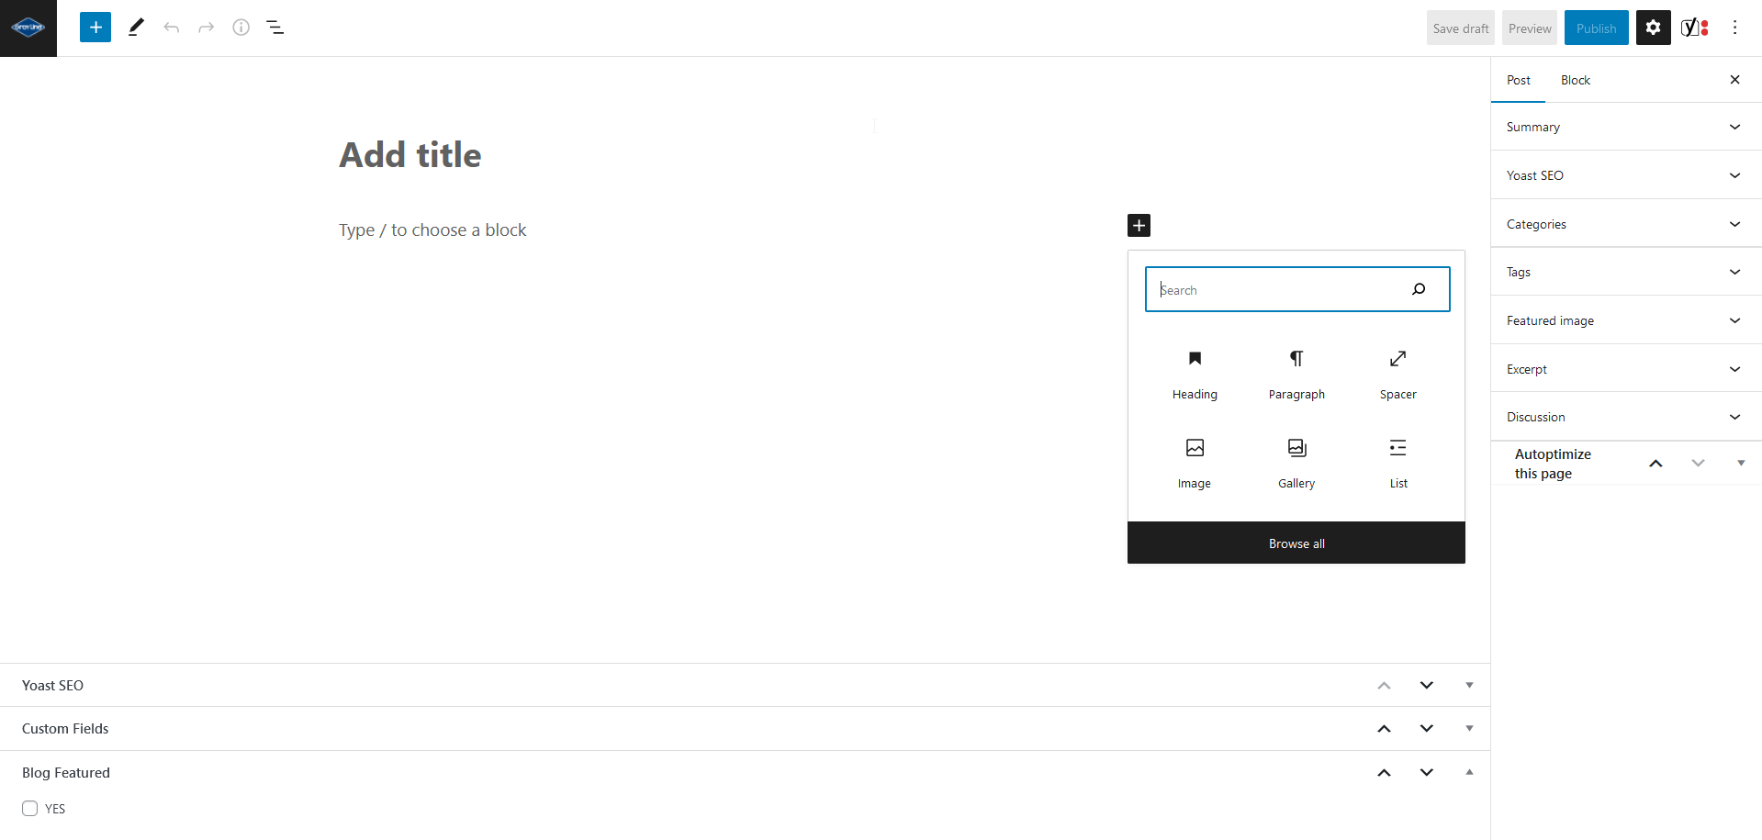The image size is (1762, 840).
Task: Toggle the Blog Featured panel triangle
Action: pos(1469,772)
